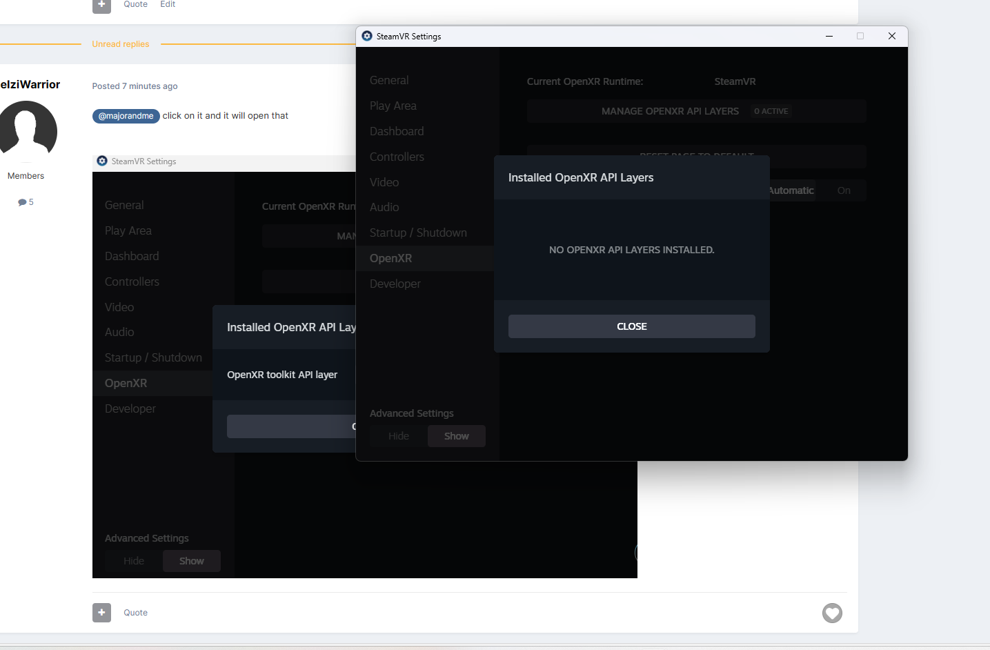Maximize the SteamVR Settings window
990x650 pixels.
[x=860, y=36]
